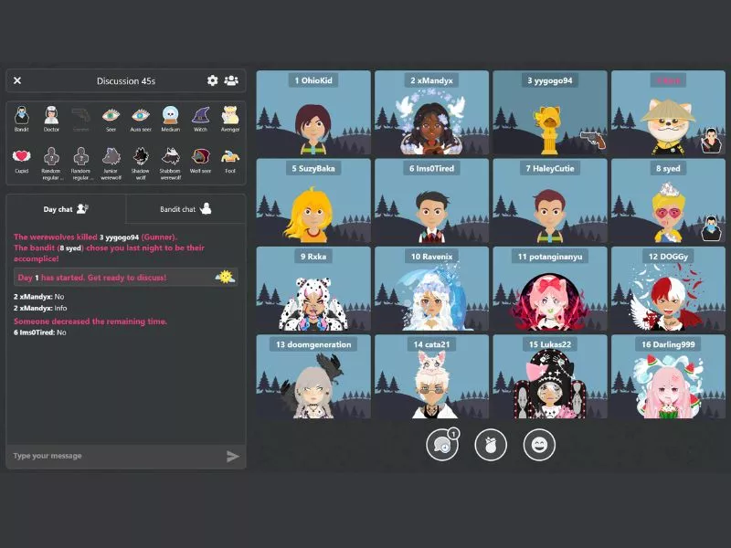
Task: Show the Avenger role icon
Action: coord(230,115)
